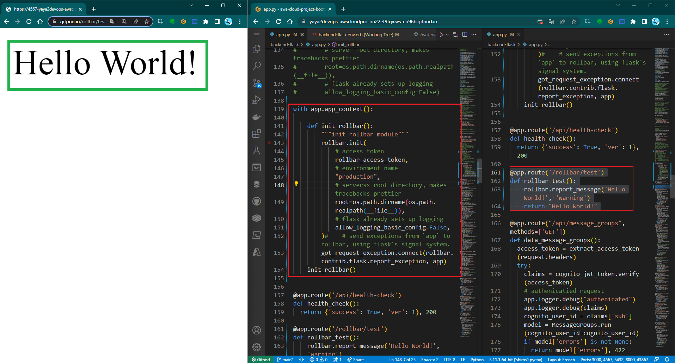675x363 pixels.
Task: Open Source Control view with 15 changes
Action: [257, 83]
